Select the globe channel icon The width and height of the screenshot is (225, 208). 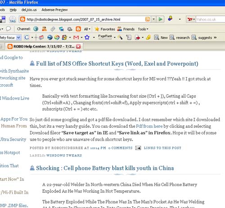point(36,29)
